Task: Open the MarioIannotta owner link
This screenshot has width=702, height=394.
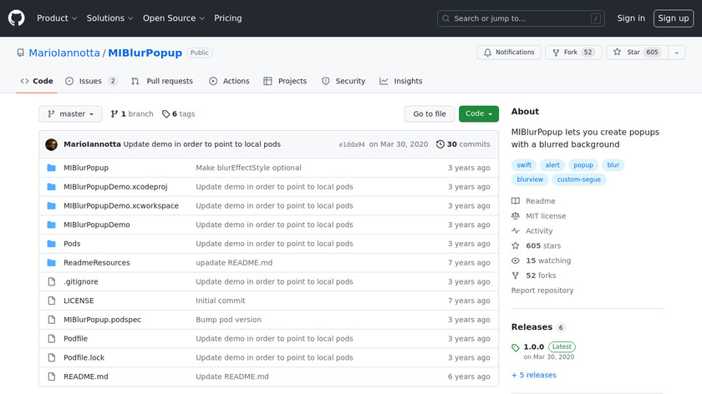Action: pyautogui.click(x=64, y=53)
